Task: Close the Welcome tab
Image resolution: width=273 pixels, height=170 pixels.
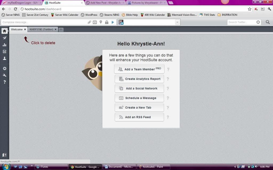Action: pos(25,29)
